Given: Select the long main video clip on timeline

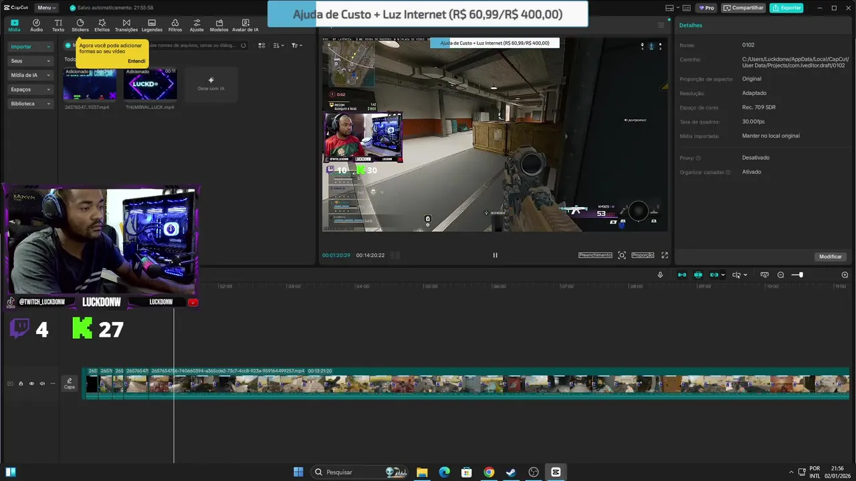Looking at the screenshot, I should (500, 383).
